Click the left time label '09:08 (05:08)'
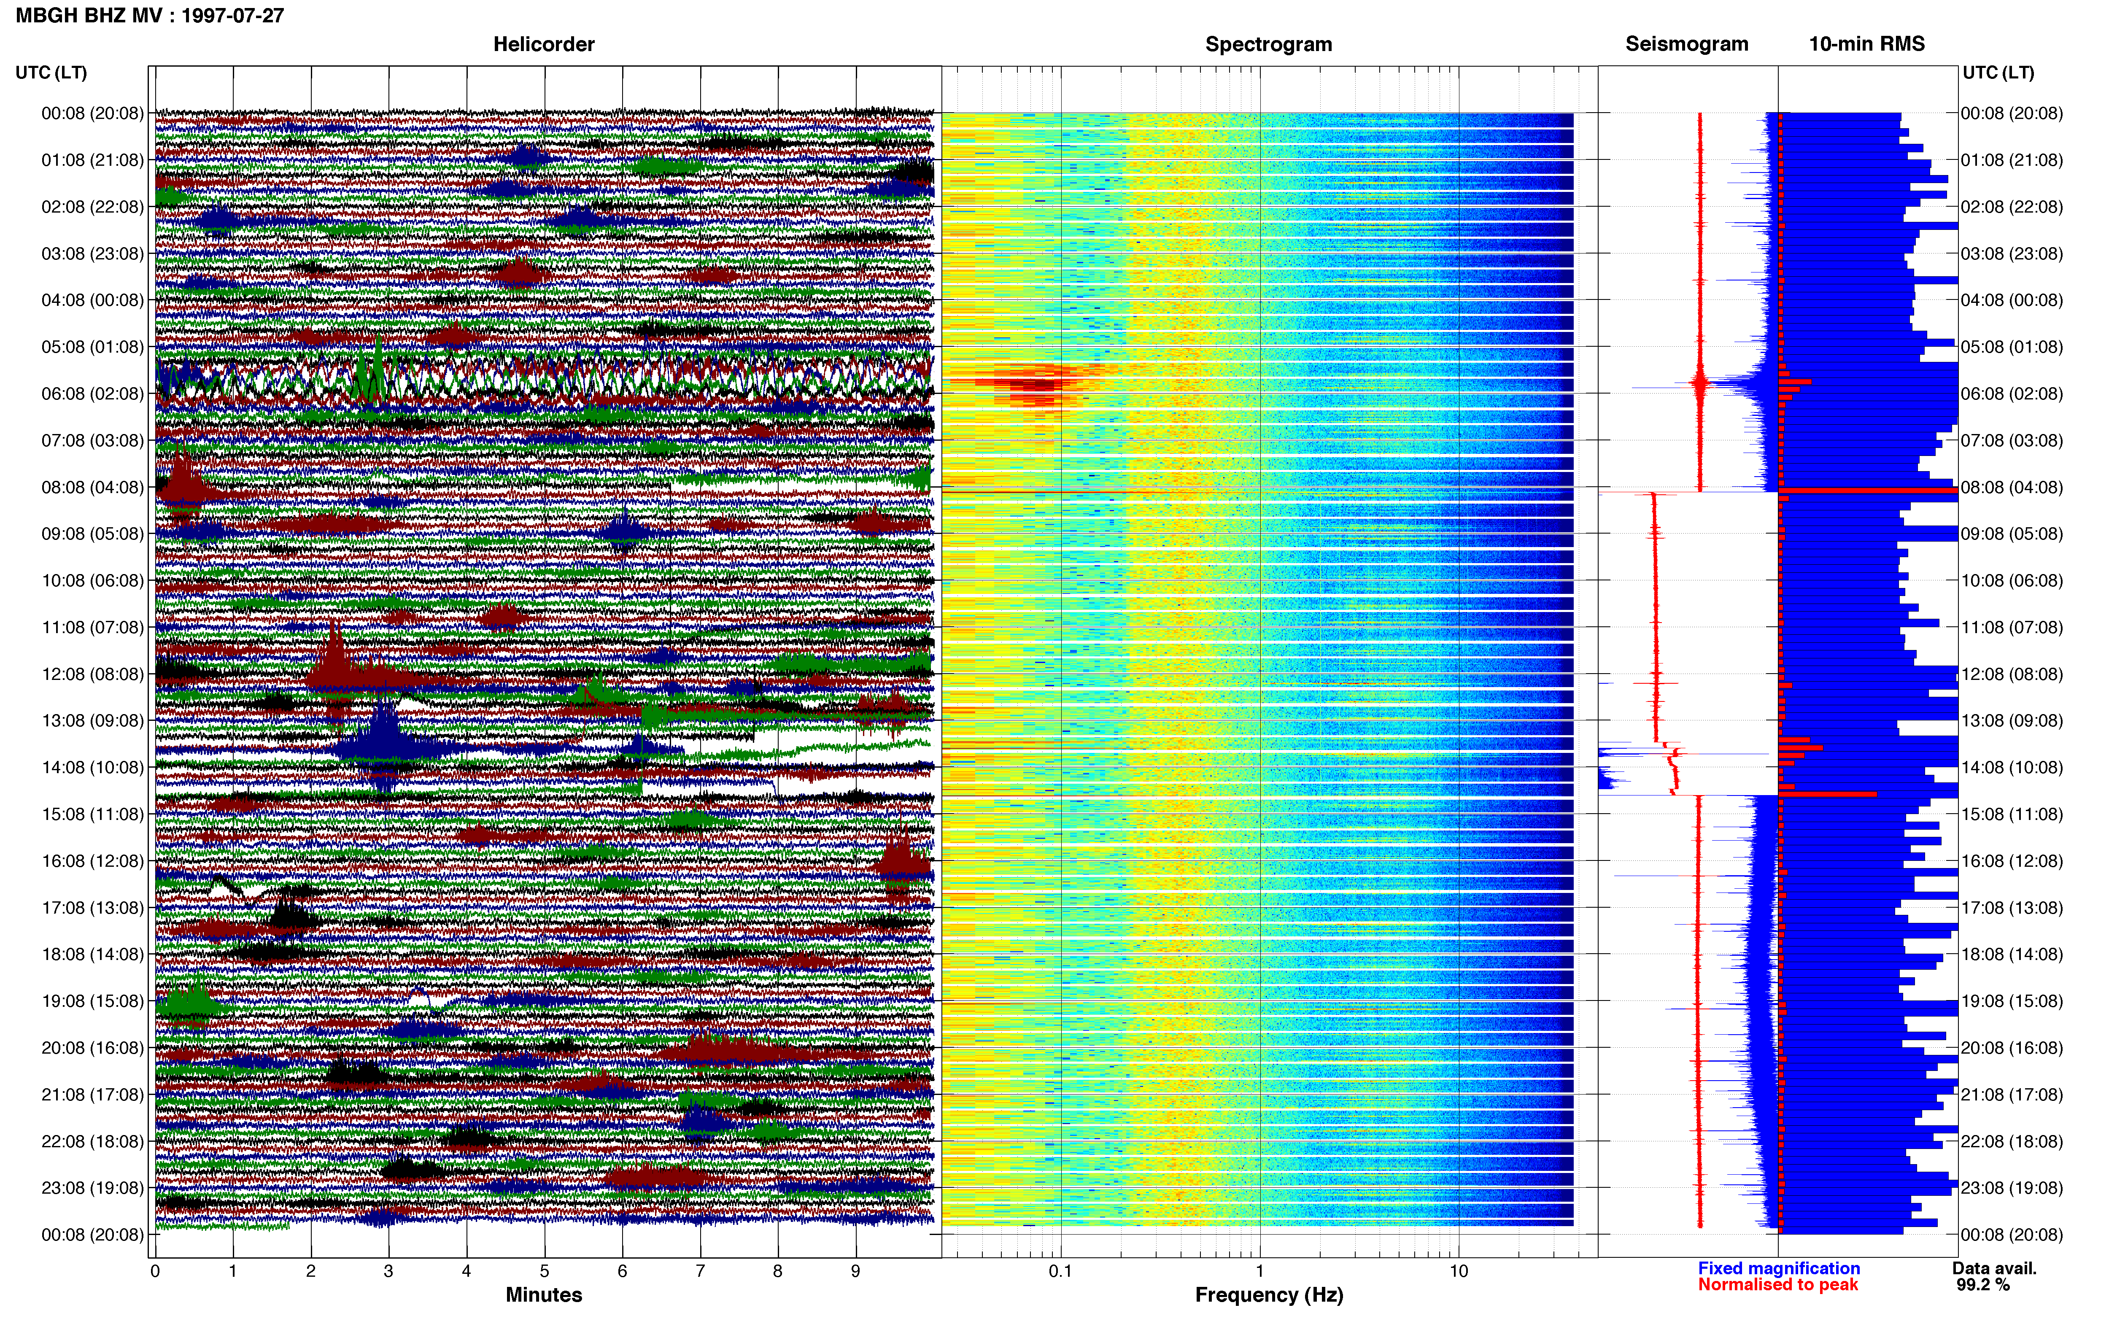The image size is (2117, 1324). pyautogui.click(x=92, y=534)
